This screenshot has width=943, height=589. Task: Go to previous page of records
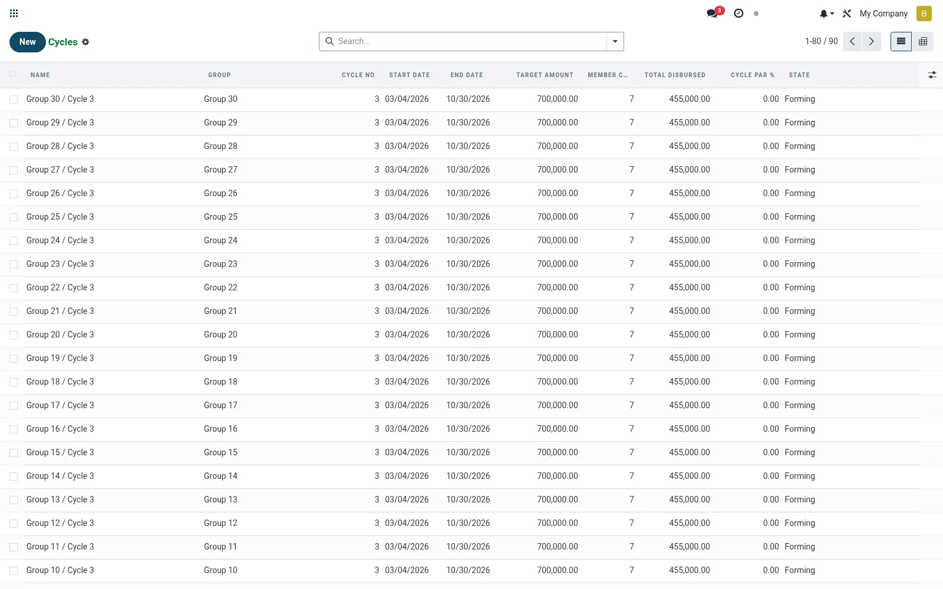pyautogui.click(x=852, y=41)
